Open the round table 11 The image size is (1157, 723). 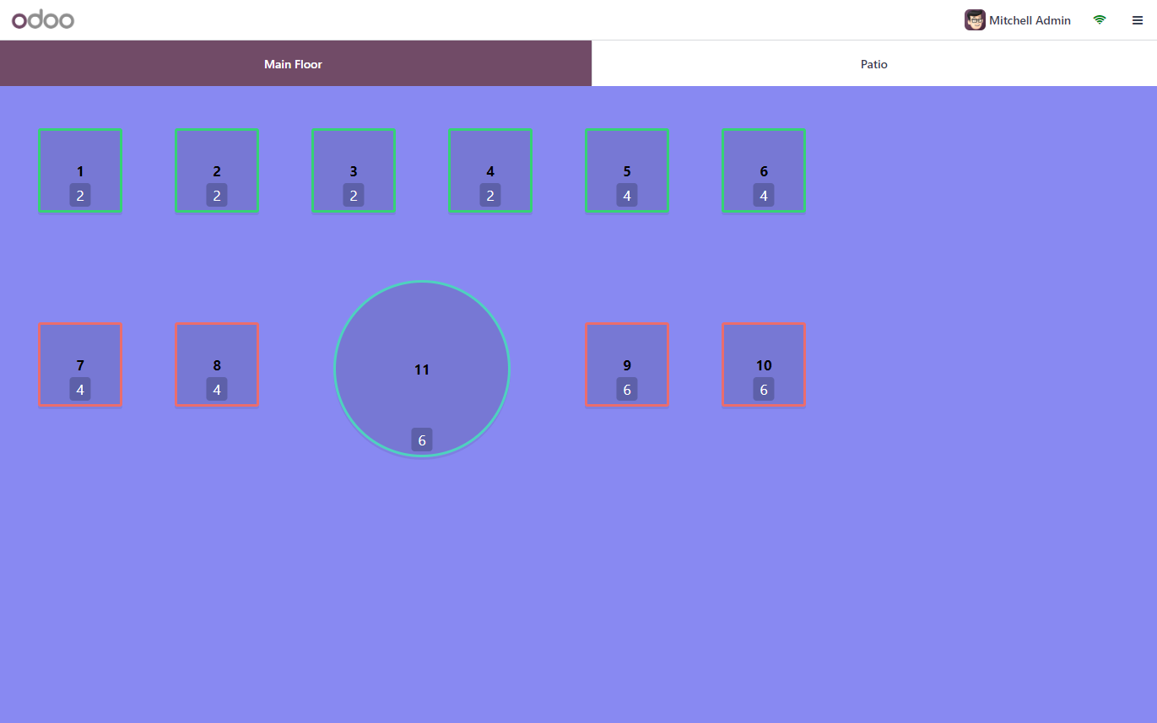click(x=422, y=369)
